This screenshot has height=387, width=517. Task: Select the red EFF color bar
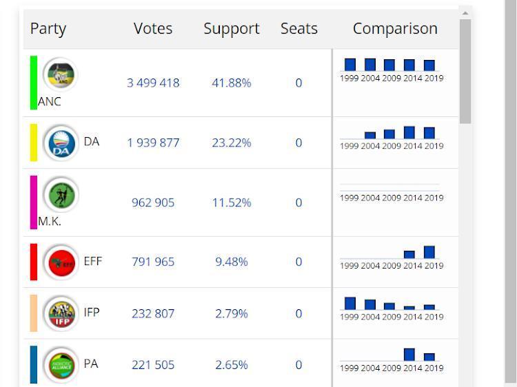(x=34, y=262)
